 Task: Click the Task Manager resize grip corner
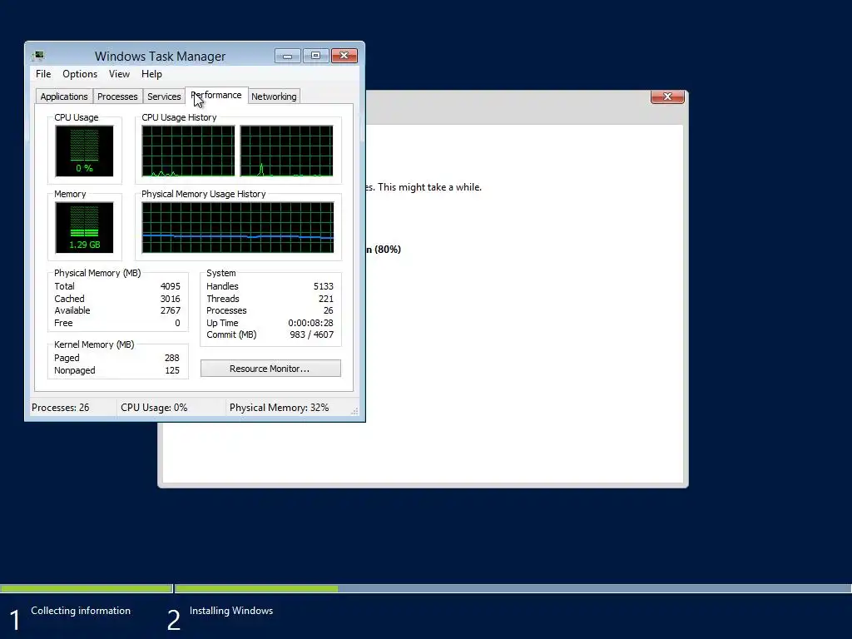click(x=354, y=411)
